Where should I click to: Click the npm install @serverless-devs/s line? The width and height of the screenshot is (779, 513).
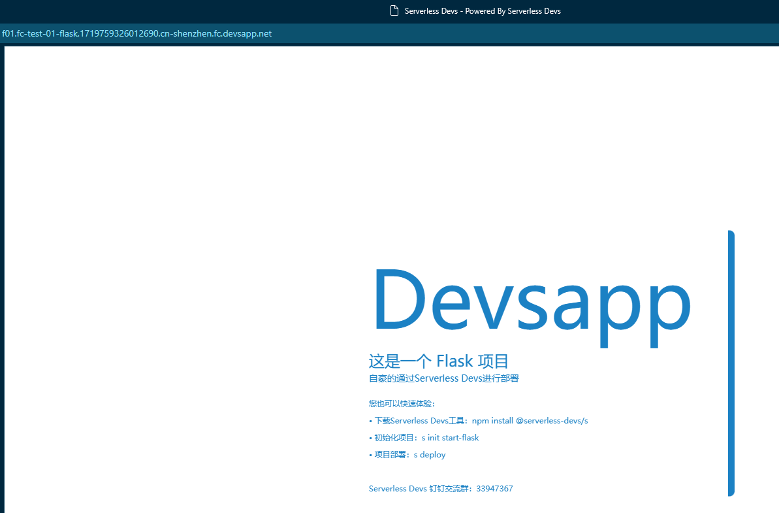point(479,421)
